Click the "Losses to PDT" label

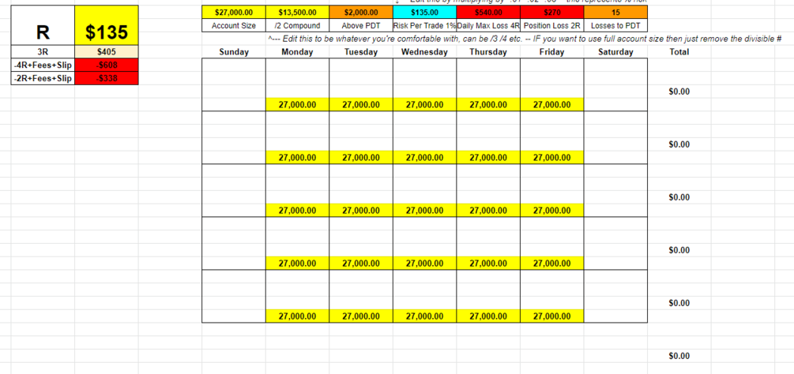(x=615, y=26)
